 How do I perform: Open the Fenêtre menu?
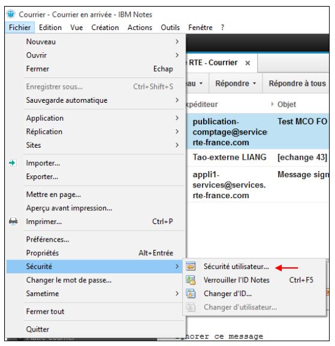[x=200, y=28]
